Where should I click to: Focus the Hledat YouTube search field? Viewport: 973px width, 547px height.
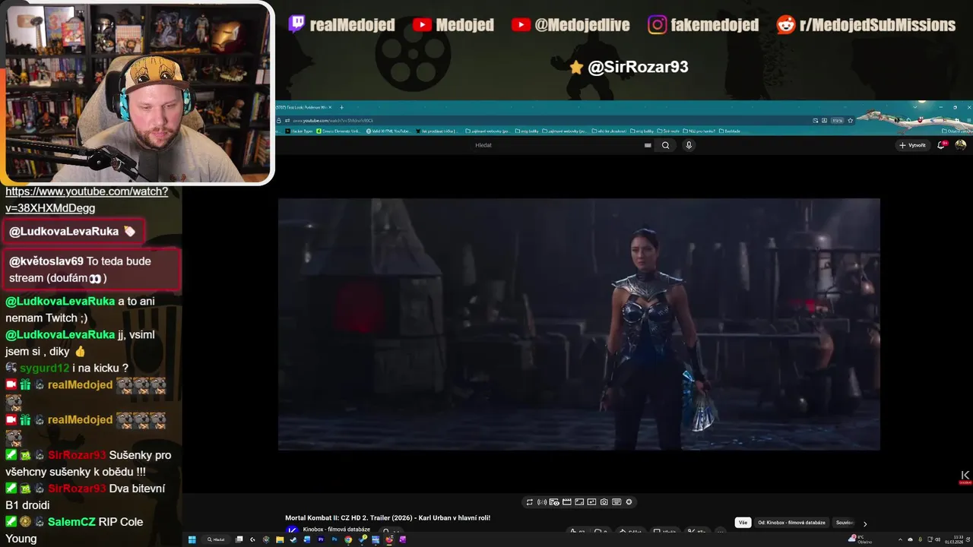[559, 145]
